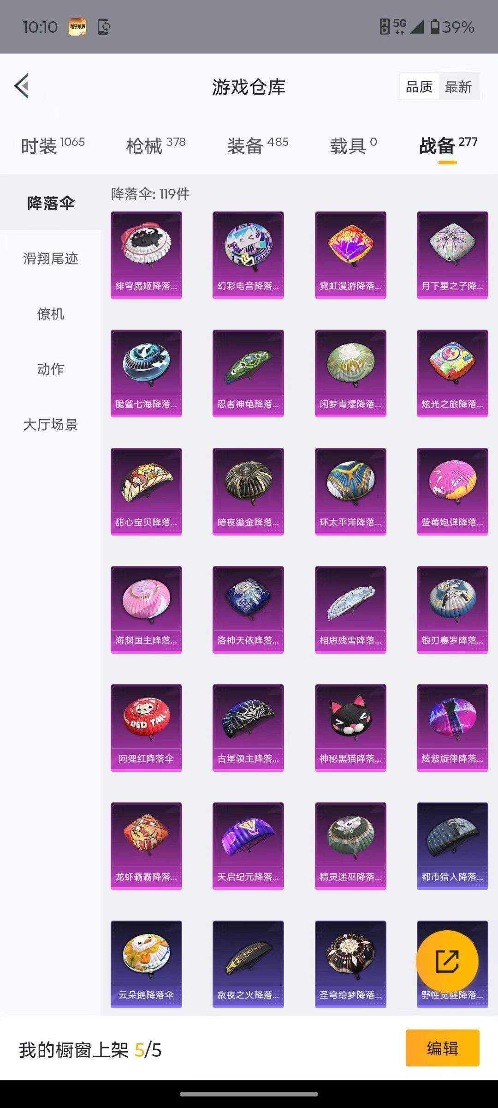This screenshot has width=498, height=1108.
Task: Select the 天启纪元 purple parachute
Action: tap(248, 846)
